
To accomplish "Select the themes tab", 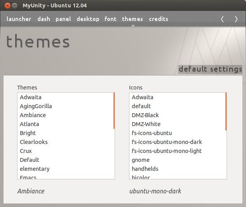I will [x=133, y=19].
